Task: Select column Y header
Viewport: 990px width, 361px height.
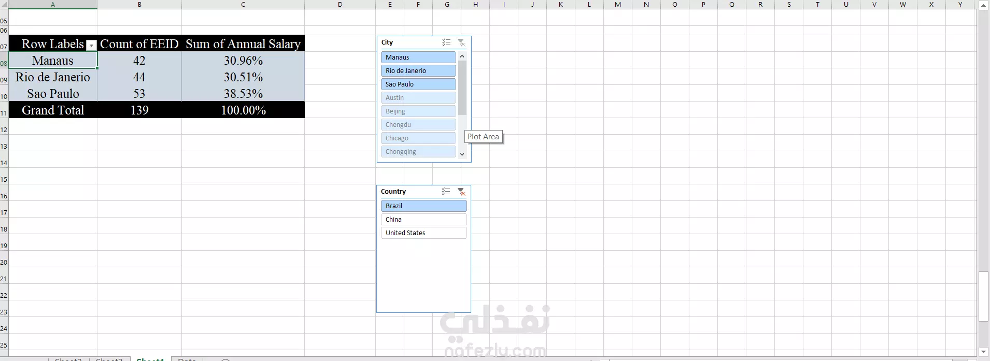Action: pos(960,4)
